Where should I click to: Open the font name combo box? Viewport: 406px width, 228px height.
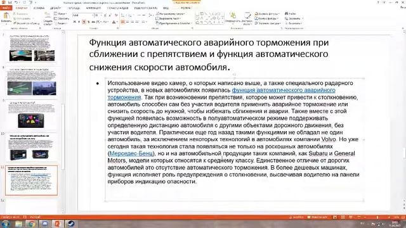(83, 15)
